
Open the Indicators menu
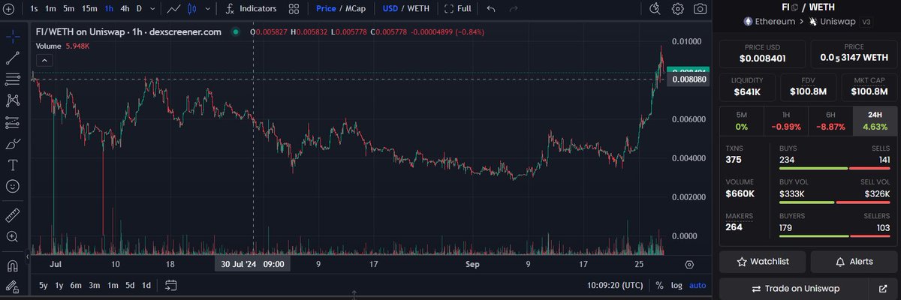pos(251,9)
